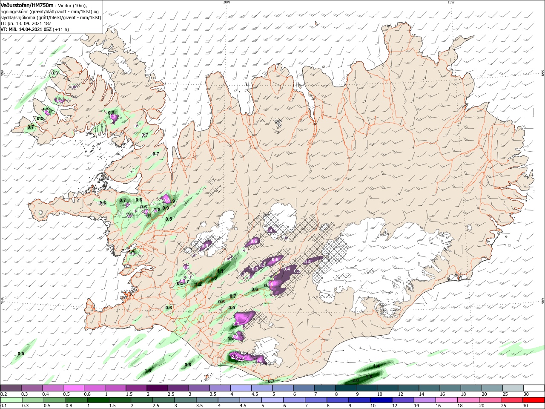545x409 pixels.
Task: Select the 'IT: þri. 13. 04. 2021 18Z' line
Action: (x=26, y=23)
